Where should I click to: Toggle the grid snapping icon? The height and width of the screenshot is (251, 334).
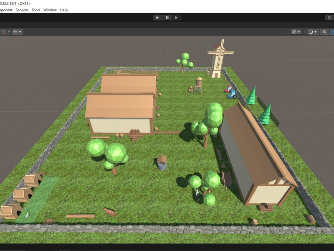tap(3, 32)
